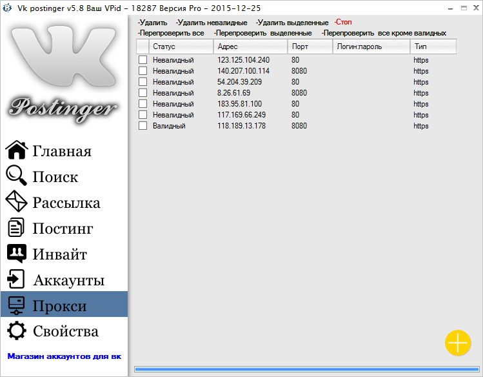The height and width of the screenshot is (377, 483).
Task: Click the house icon beside Главная
Action: [x=17, y=150]
